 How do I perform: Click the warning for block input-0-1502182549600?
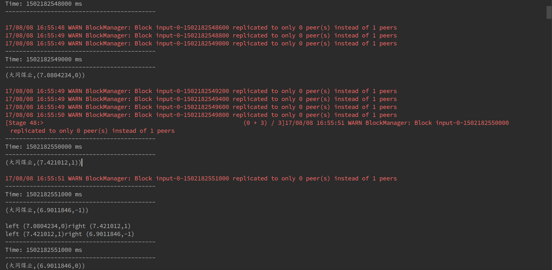pyautogui.click(x=201, y=107)
